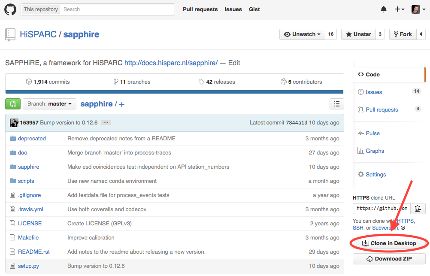Open the plus create-new dropdown
The width and height of the screenshot is (430, 276).
pyautogui.click(x=399, y=9)
